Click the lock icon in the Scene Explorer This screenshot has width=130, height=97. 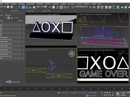pyautogui.click(x=12, y=18)
